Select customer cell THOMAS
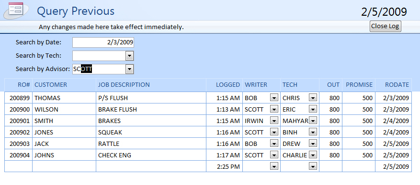420x185 pixels. click(x=64, y=98)
